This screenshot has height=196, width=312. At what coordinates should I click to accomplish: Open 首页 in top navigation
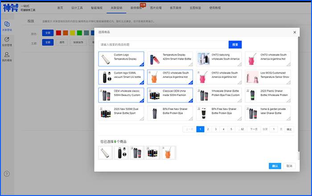click(60, 8)
